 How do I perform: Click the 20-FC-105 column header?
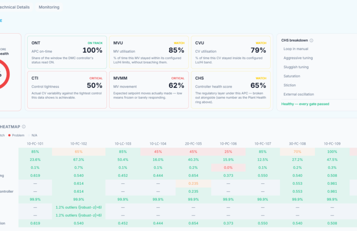(193, 144)
